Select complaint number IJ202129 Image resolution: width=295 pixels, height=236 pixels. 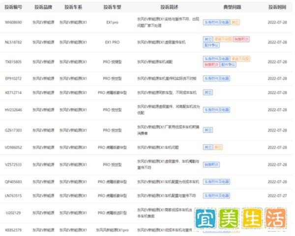(x=13, y=213)
